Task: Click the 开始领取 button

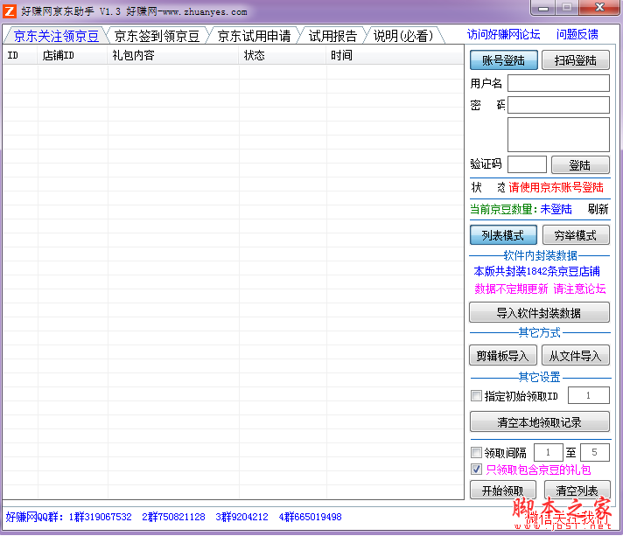Action: (503, 491)
